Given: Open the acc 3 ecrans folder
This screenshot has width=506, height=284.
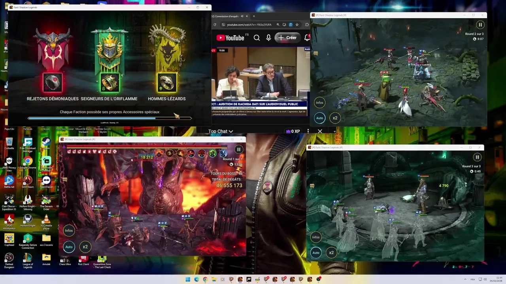Looking at the screenshot, I should (x=46, y=240).
